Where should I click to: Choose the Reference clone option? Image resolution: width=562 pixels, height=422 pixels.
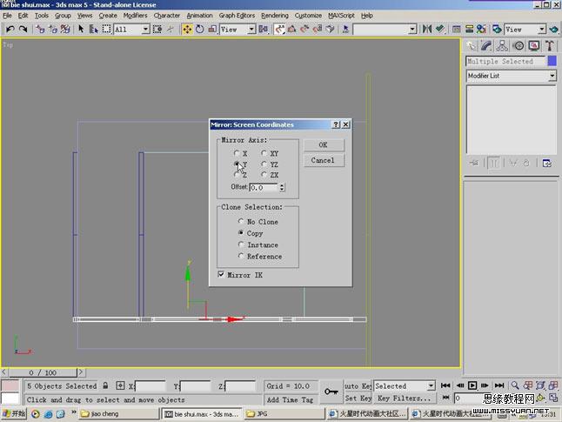coord(241,256)
